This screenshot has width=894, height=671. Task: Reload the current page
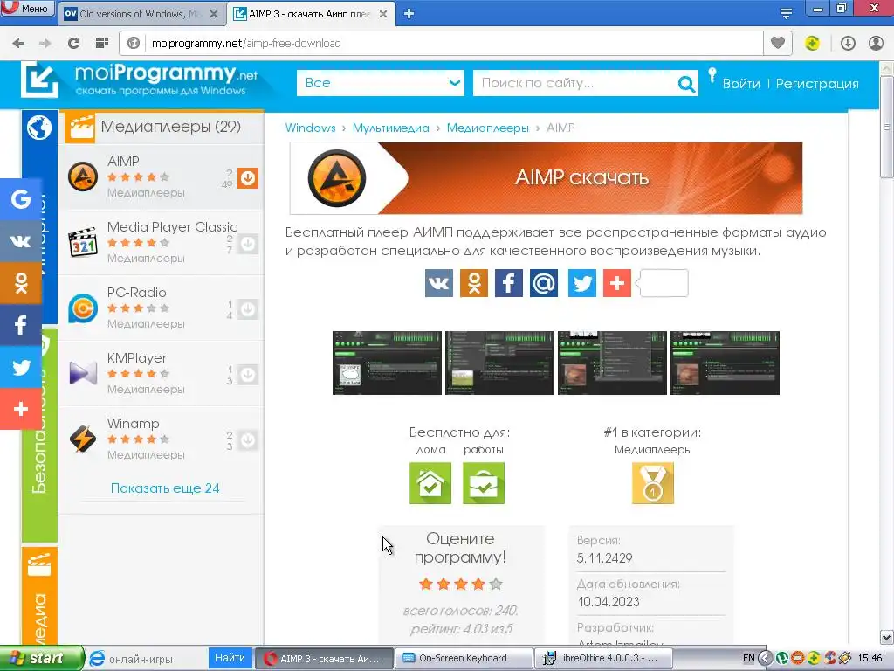pyautogui.click(x=73, y=43)
